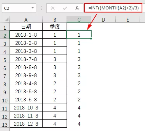Select row 6 header
The height and width of the screenshot is (131, 145).
coord(5,67)
